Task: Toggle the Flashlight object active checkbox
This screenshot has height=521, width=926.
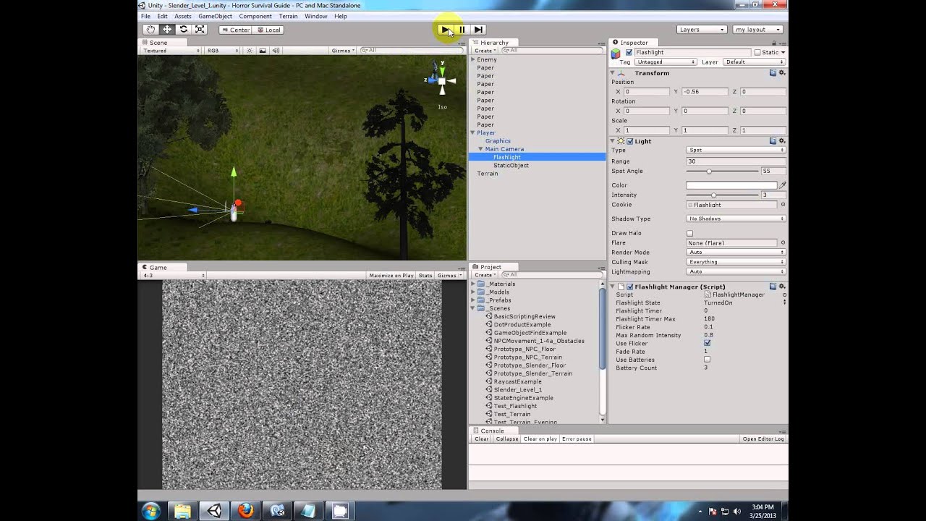Action: 629,53
